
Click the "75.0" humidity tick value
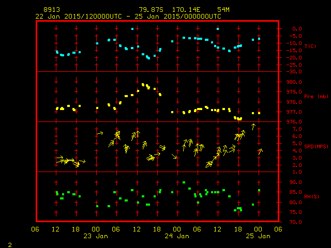(x=295, y=212)
